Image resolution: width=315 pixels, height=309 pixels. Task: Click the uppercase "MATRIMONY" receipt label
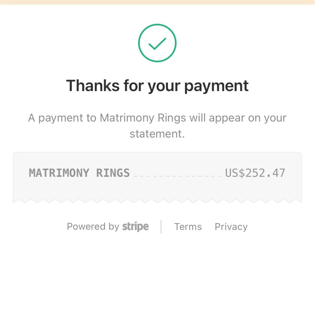point(59,173)
